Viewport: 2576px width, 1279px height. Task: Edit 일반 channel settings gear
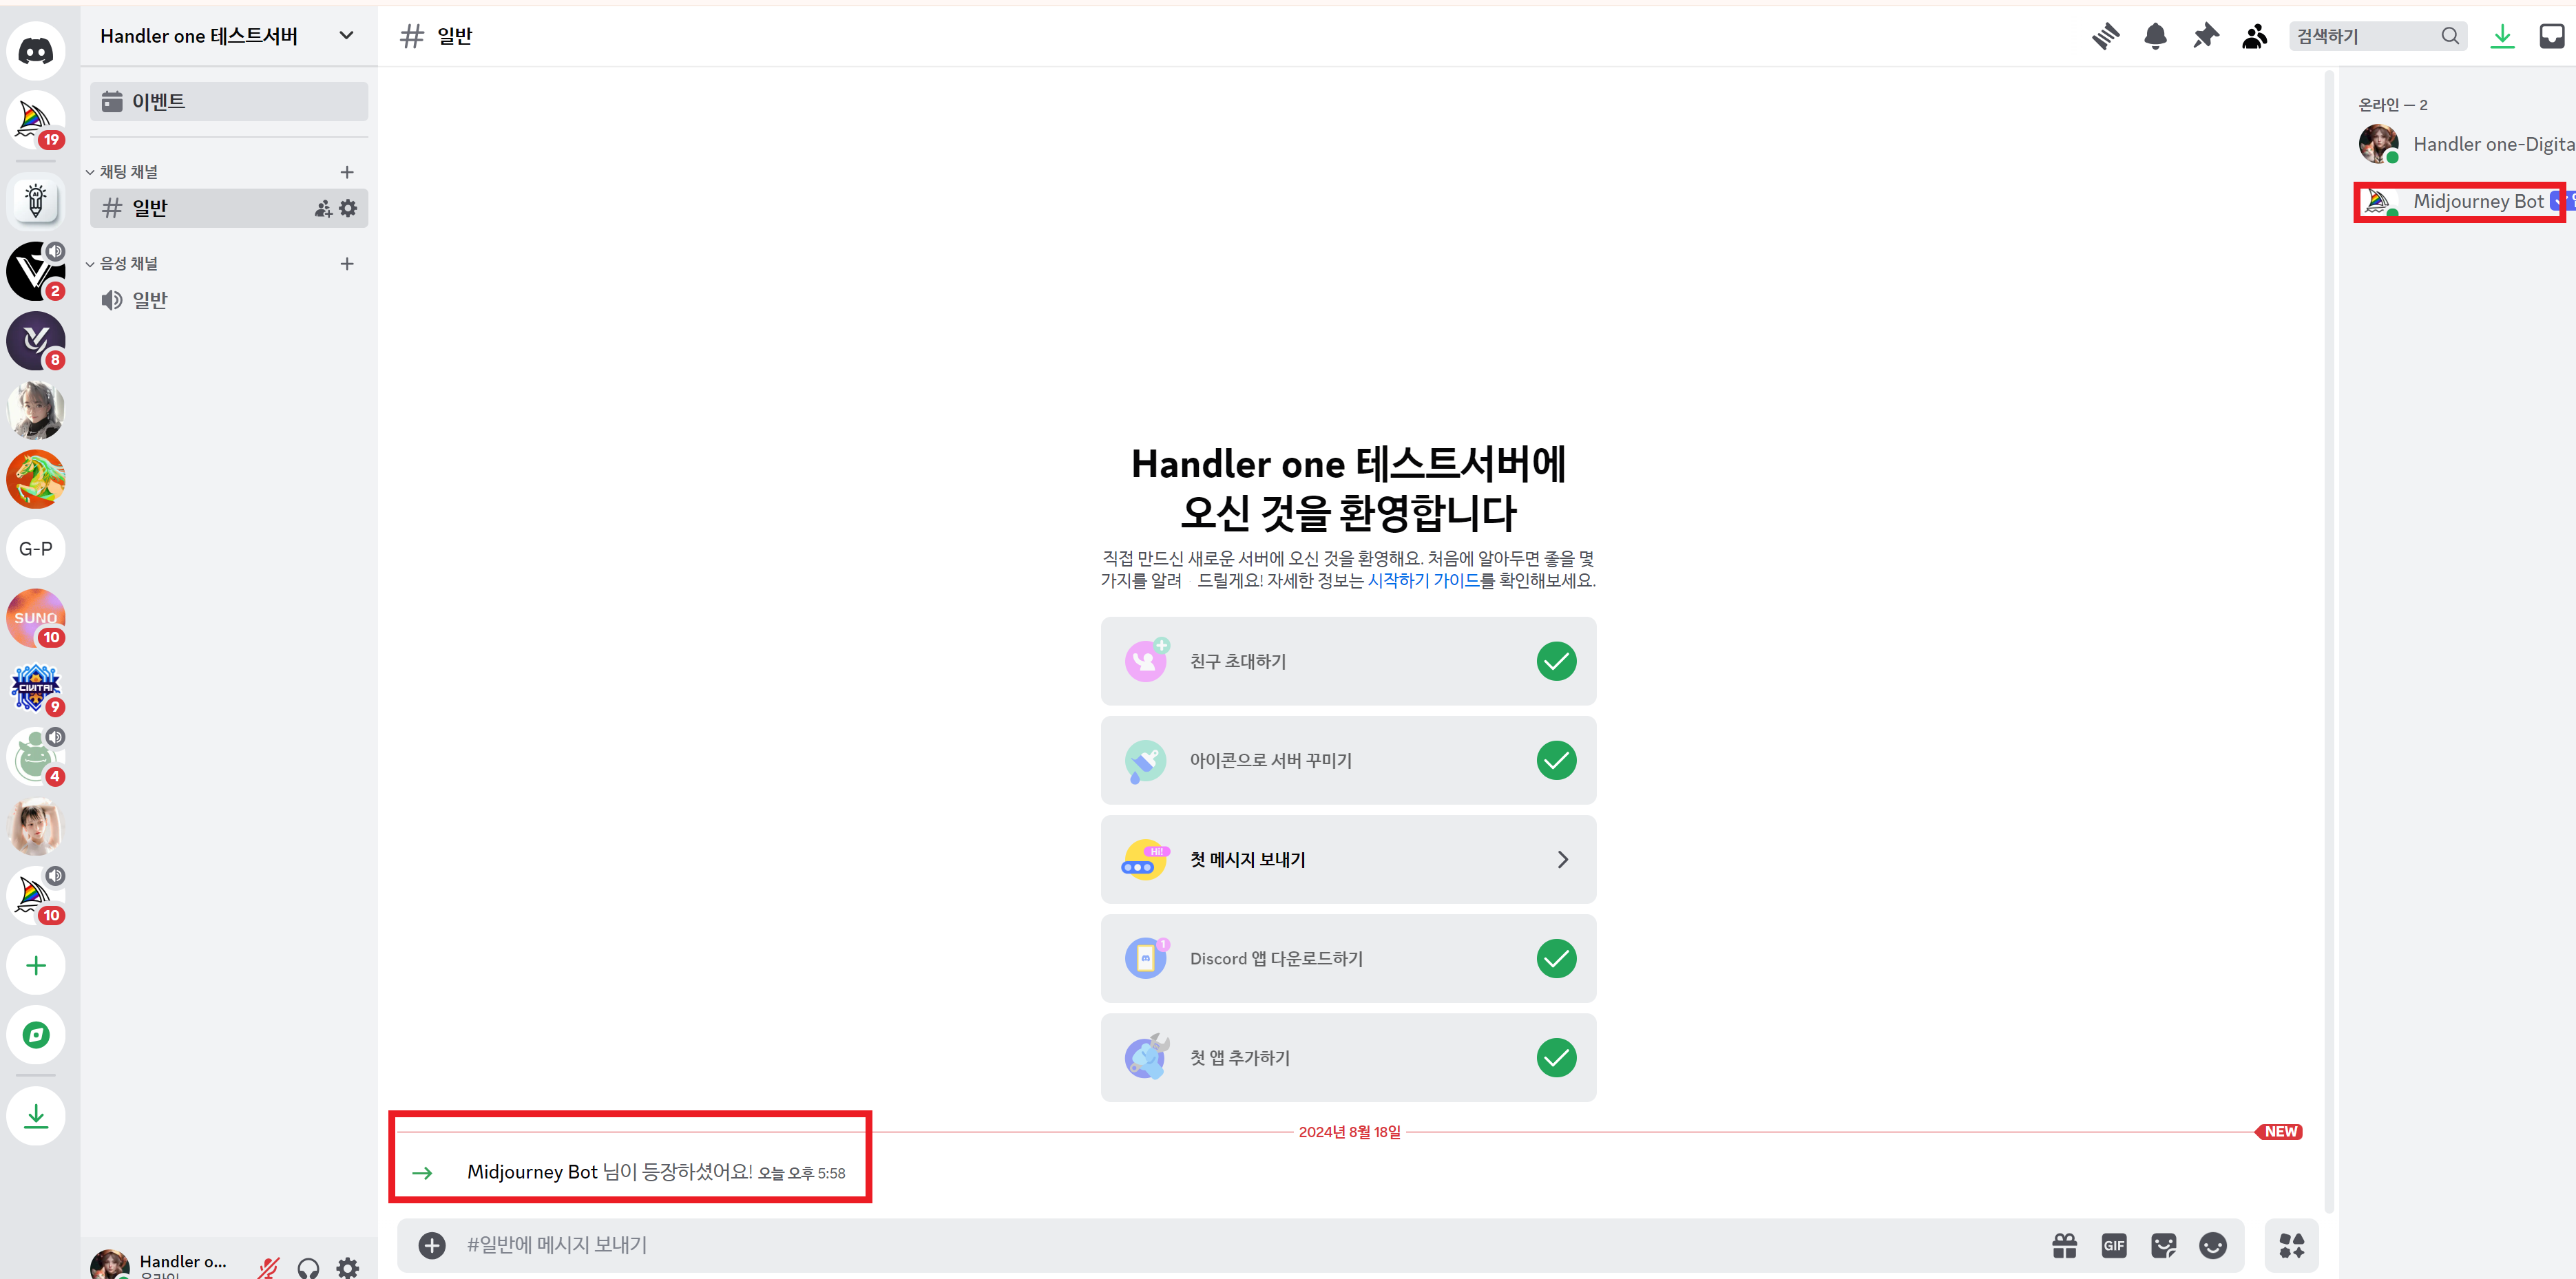coord(348,208)
